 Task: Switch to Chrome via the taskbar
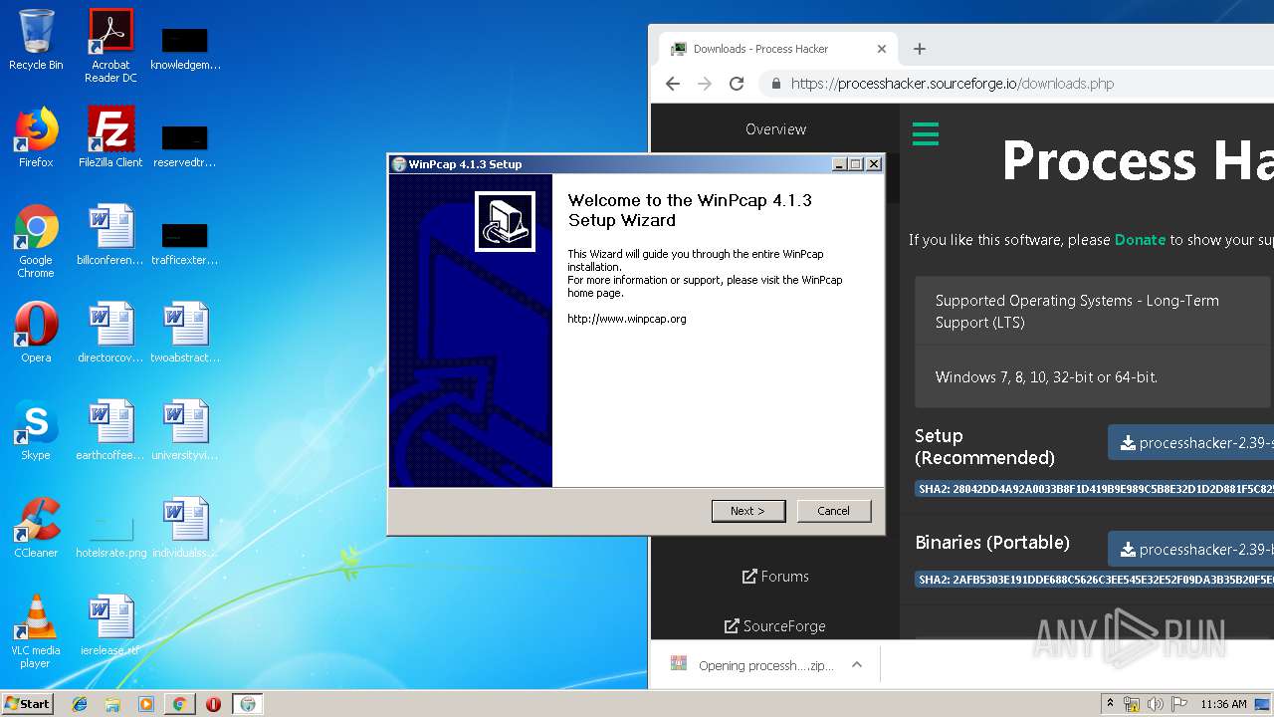pos(179,704)
